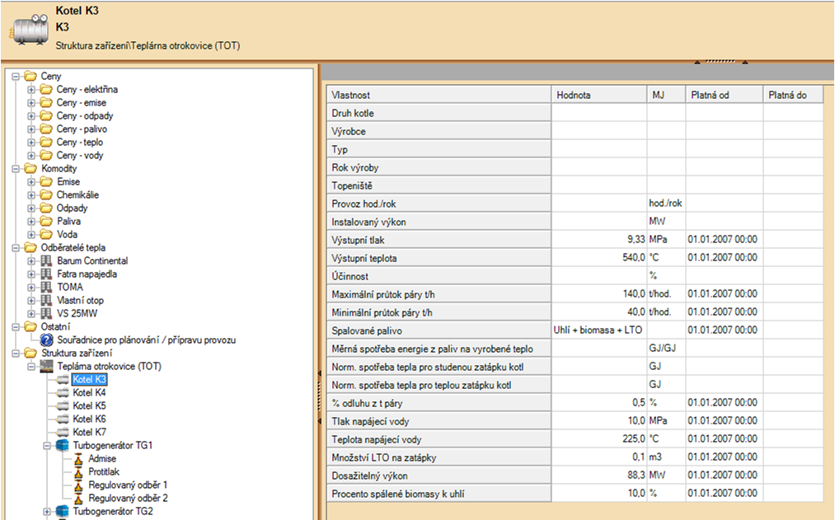Click the Výstupní tlak property name
Viewport: 835px width, 520px height.
358,240
